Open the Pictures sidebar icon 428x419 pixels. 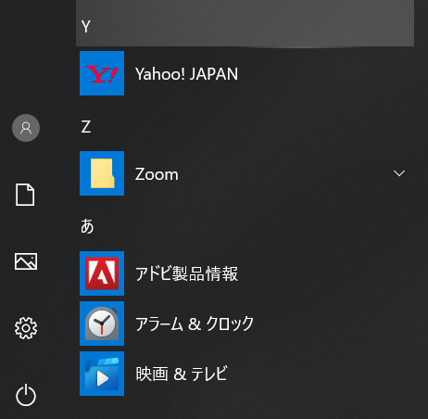pyautogui.click(x=26, y=261)
